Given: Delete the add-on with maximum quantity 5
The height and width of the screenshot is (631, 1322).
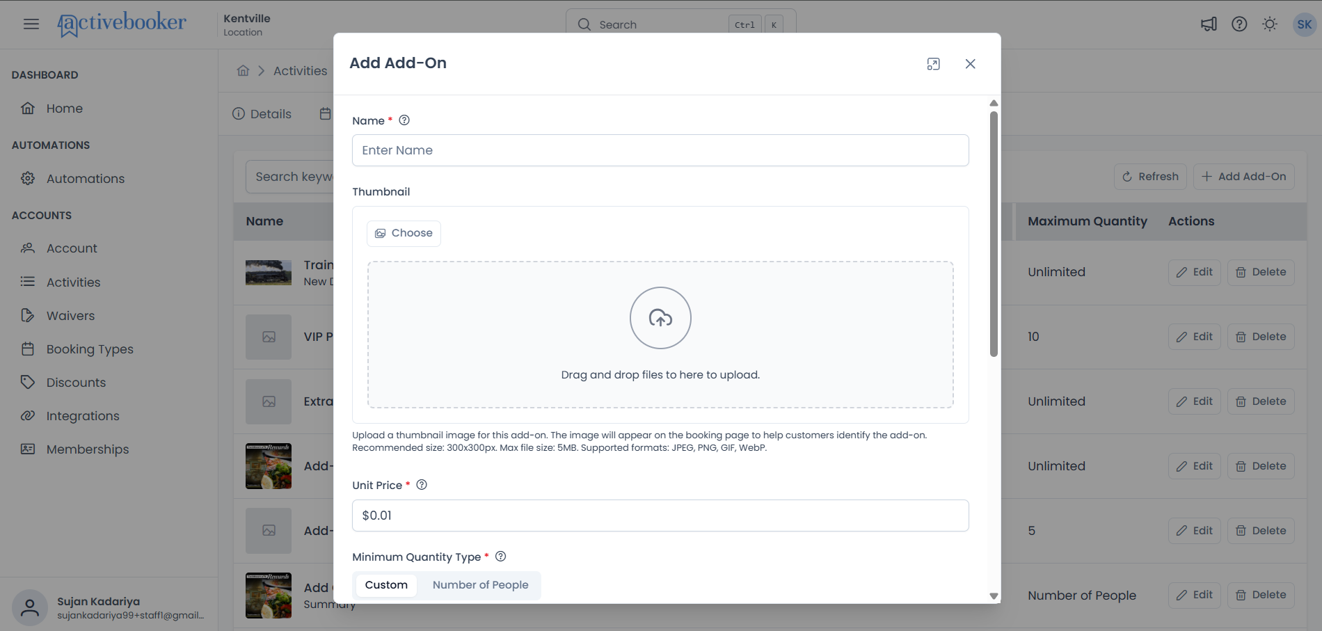Looking at the screenshot, I should point(1261,531).
